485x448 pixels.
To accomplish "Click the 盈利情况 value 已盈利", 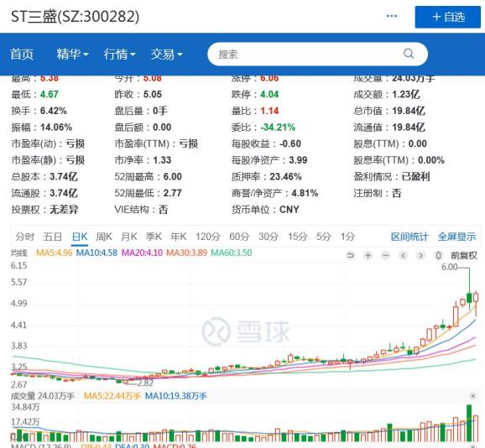I will 415,176.
